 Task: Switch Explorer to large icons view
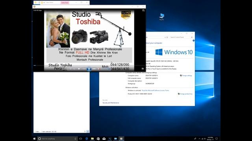(x=88, y=132)
